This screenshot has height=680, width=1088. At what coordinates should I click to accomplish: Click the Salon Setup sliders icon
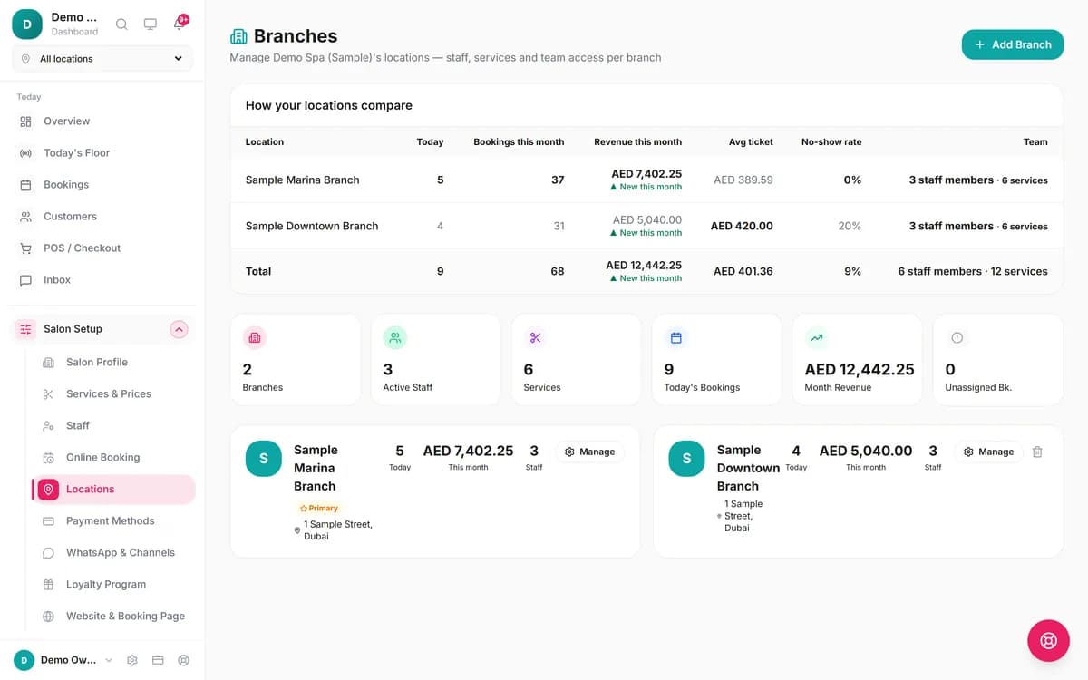(x=25, y=329)
